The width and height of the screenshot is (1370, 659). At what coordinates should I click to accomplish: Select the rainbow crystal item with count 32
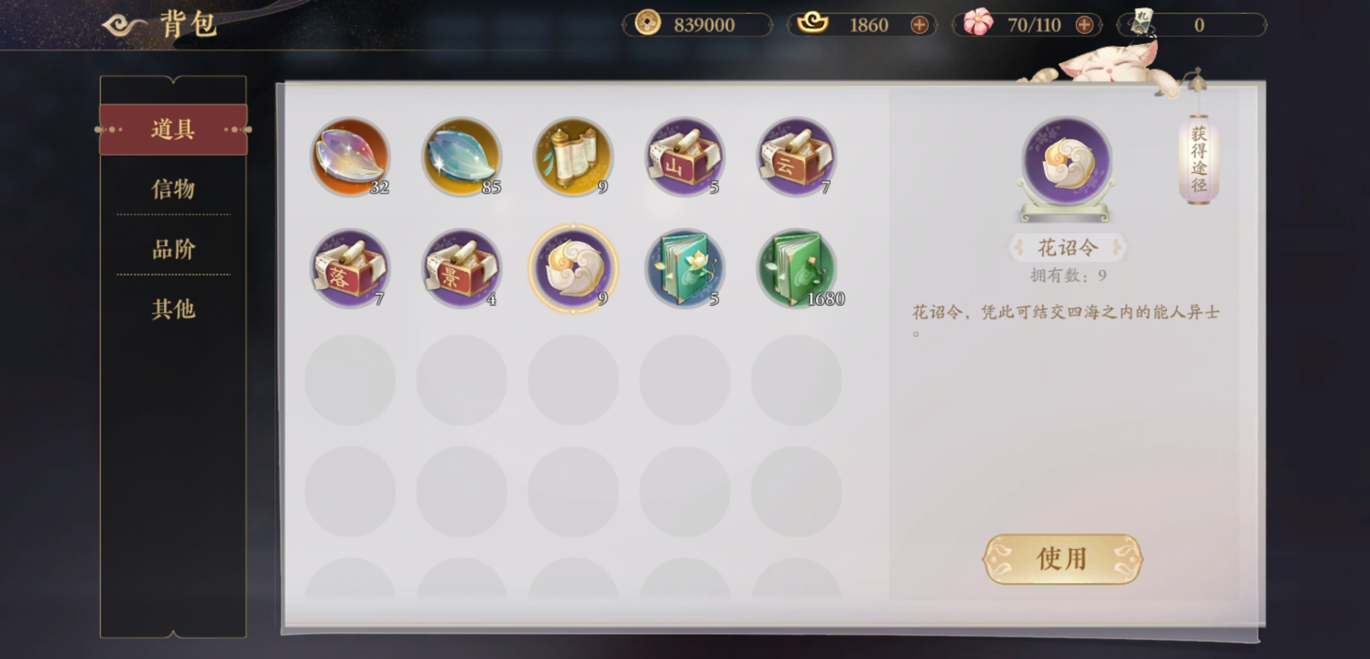pyautogui.click(x=350, y=157)
